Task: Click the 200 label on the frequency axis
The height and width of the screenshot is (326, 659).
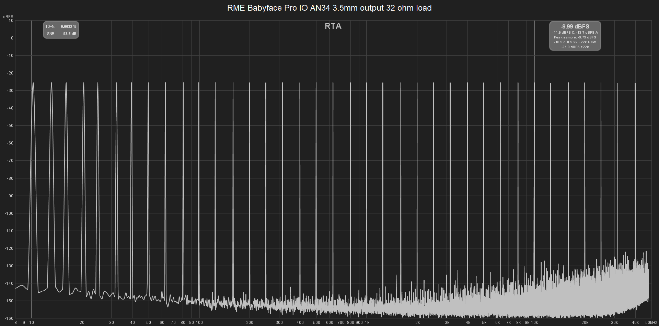Action: (250, 323)
